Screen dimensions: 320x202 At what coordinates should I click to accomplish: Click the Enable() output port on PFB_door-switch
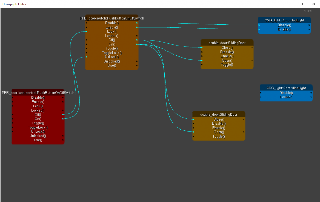point(137,27)
